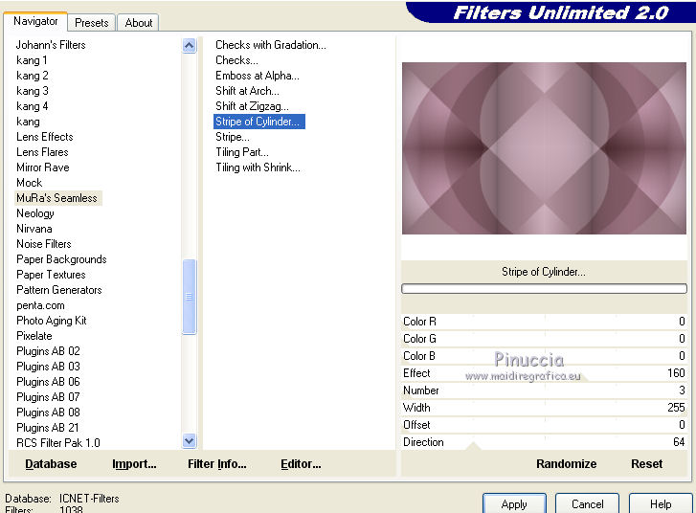Select Johann's Filters category

[x=51, y=45]
